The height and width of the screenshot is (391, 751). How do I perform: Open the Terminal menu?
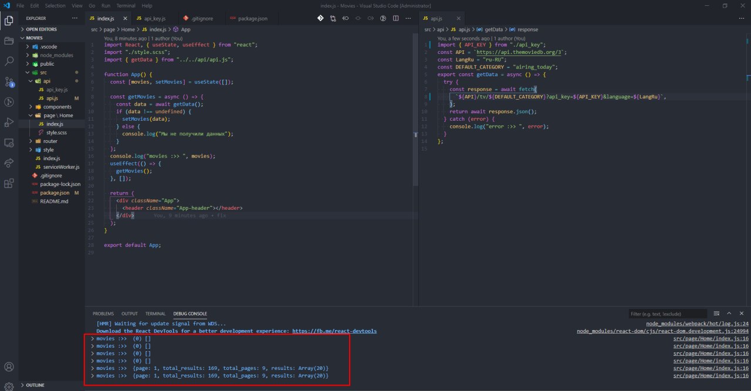(x=126, y=5)
